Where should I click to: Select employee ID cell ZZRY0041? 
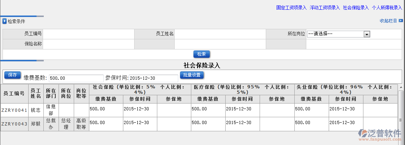[x=14, y=110]
